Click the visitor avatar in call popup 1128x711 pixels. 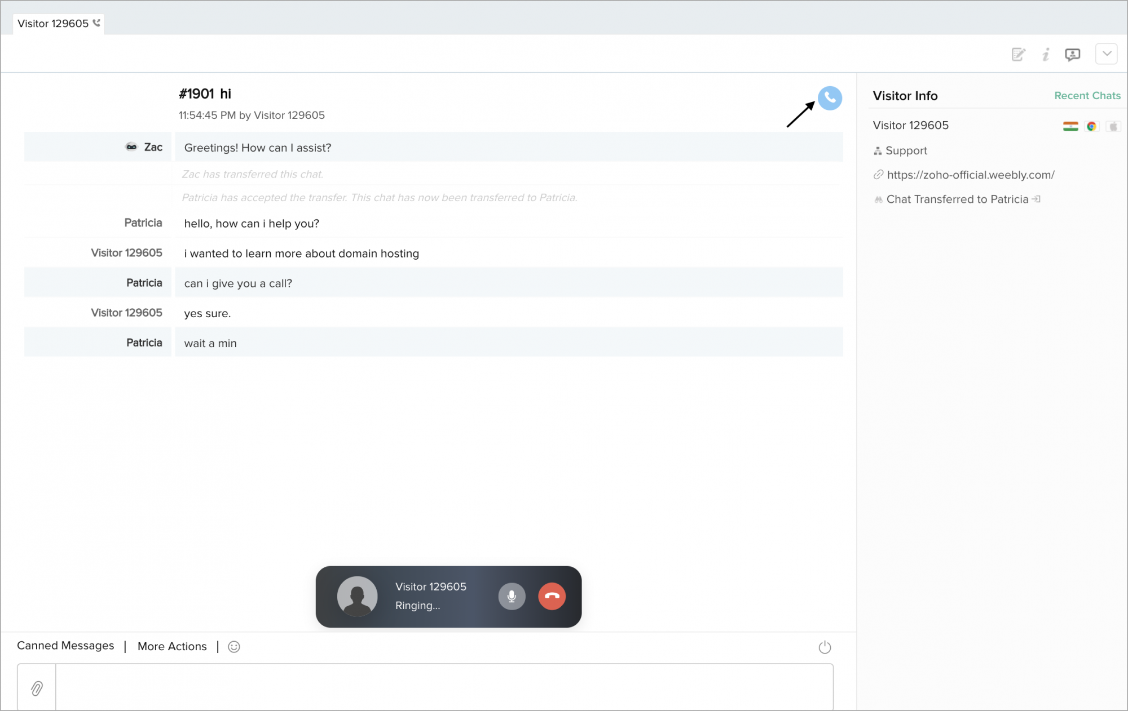[x=357, y=596]
